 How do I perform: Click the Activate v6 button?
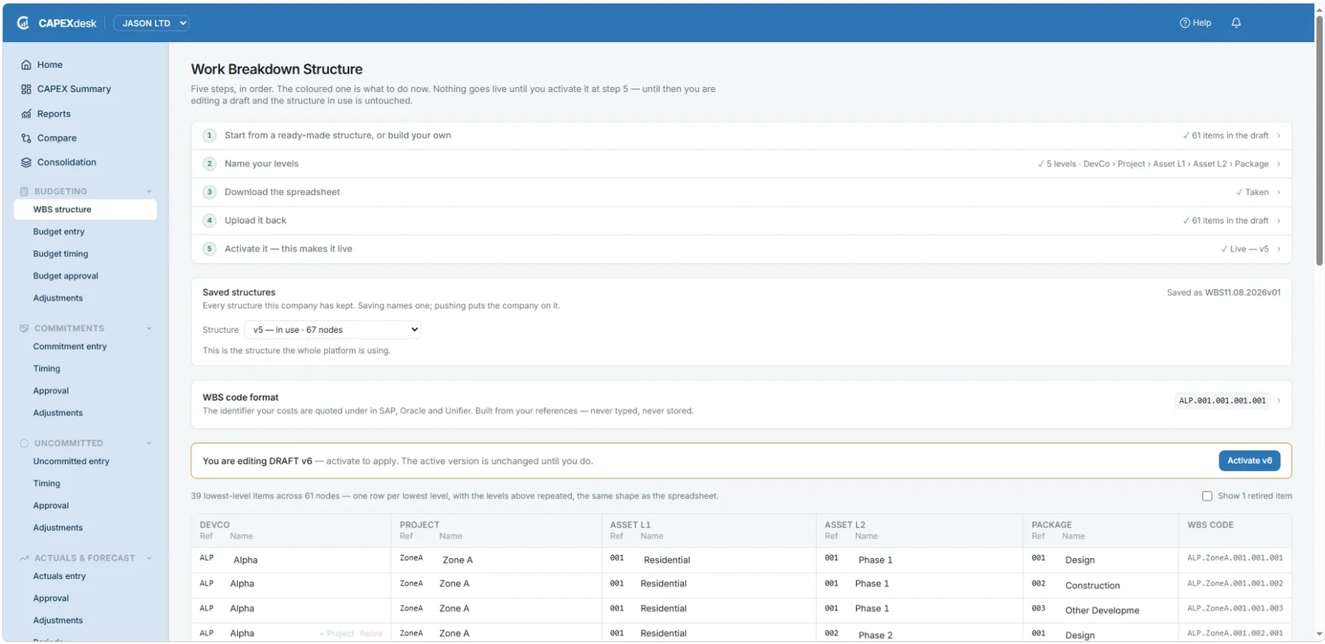click(1249, 461)
